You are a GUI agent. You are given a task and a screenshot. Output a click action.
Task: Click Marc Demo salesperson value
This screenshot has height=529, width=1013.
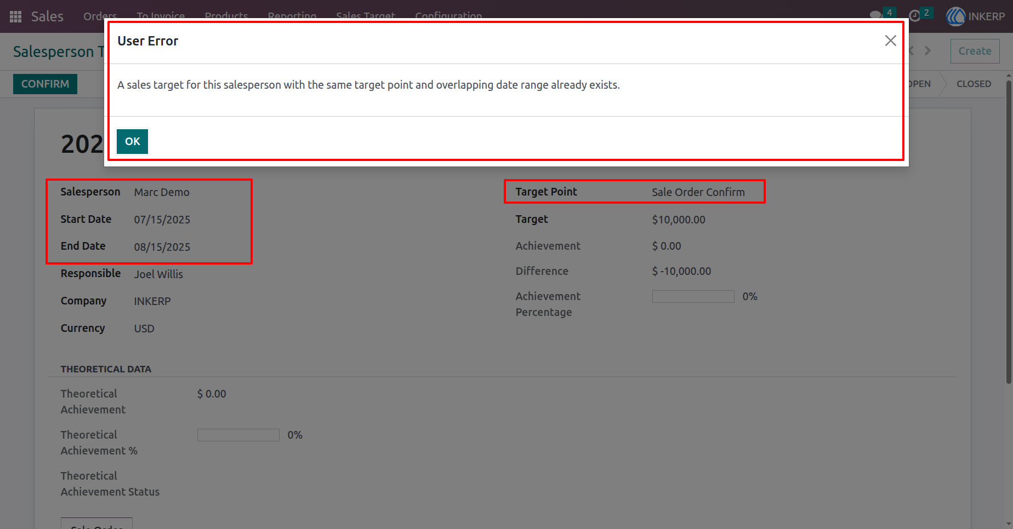tap(162, 192)
